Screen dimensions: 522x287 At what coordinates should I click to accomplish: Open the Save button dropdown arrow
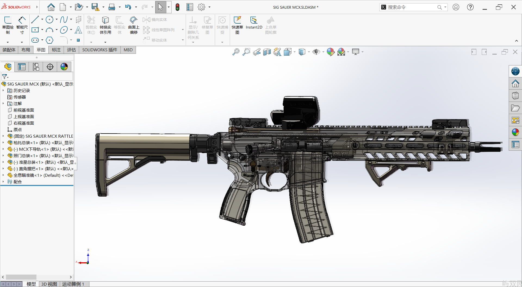103,7
